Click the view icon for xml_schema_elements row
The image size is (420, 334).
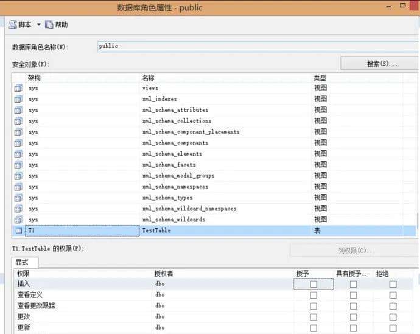[x=18, y=154]
